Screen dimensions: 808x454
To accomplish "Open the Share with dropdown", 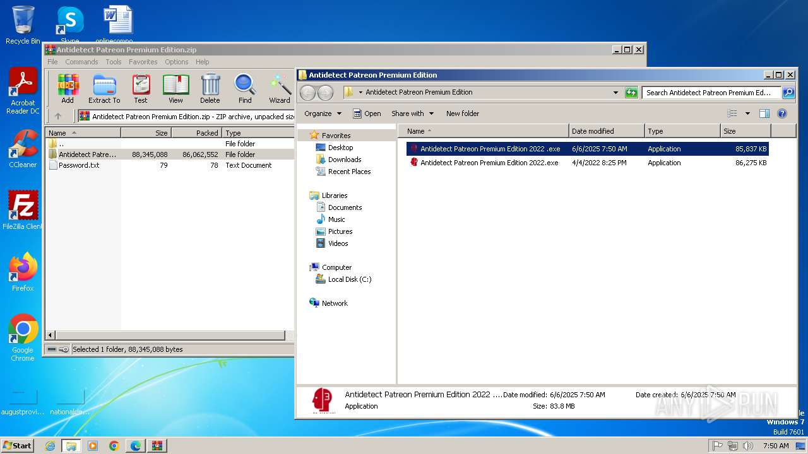I will [x=413, y=113].
